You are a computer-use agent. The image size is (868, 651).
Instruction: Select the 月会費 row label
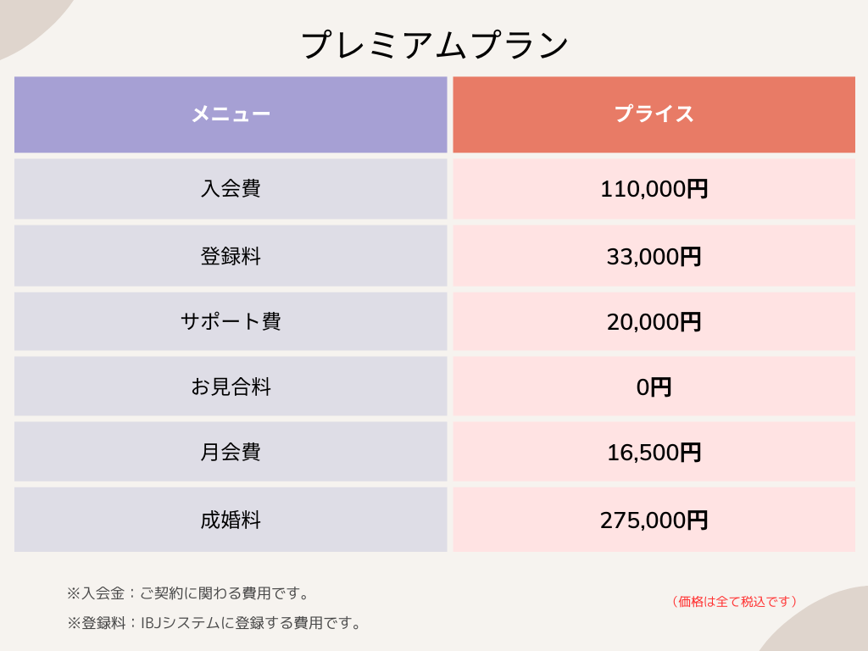[x=231, y=452]
